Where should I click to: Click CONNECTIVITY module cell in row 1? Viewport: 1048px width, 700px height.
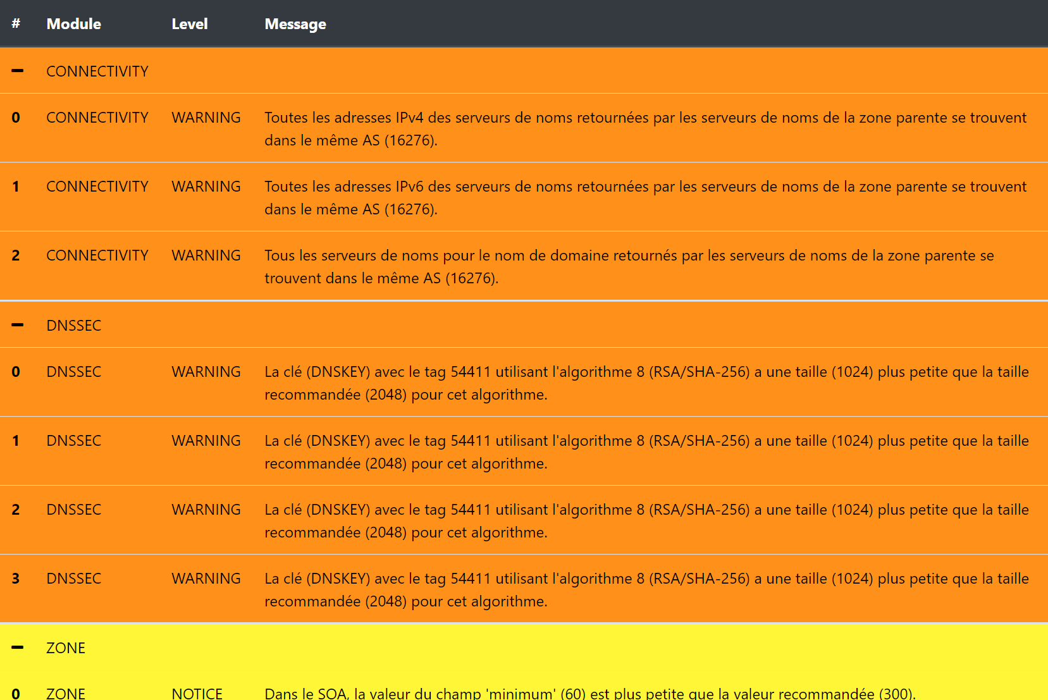(x=97, y=187)
